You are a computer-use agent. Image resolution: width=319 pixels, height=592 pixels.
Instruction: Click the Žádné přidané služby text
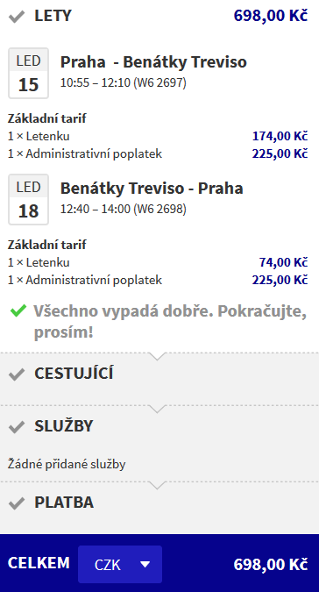[x=67, y=464]
